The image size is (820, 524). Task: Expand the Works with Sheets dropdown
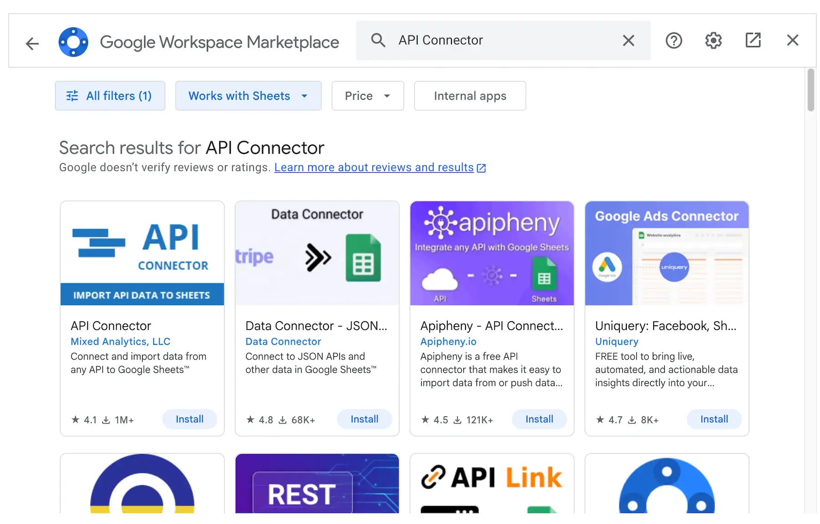coord(248,96)
